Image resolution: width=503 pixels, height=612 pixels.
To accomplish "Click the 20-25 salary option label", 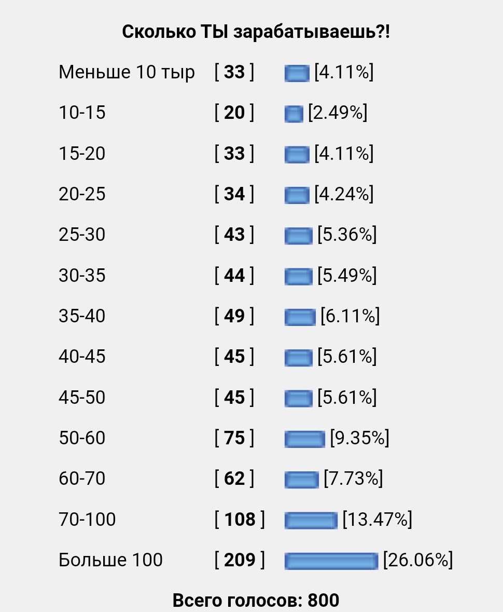I will 82,194.
